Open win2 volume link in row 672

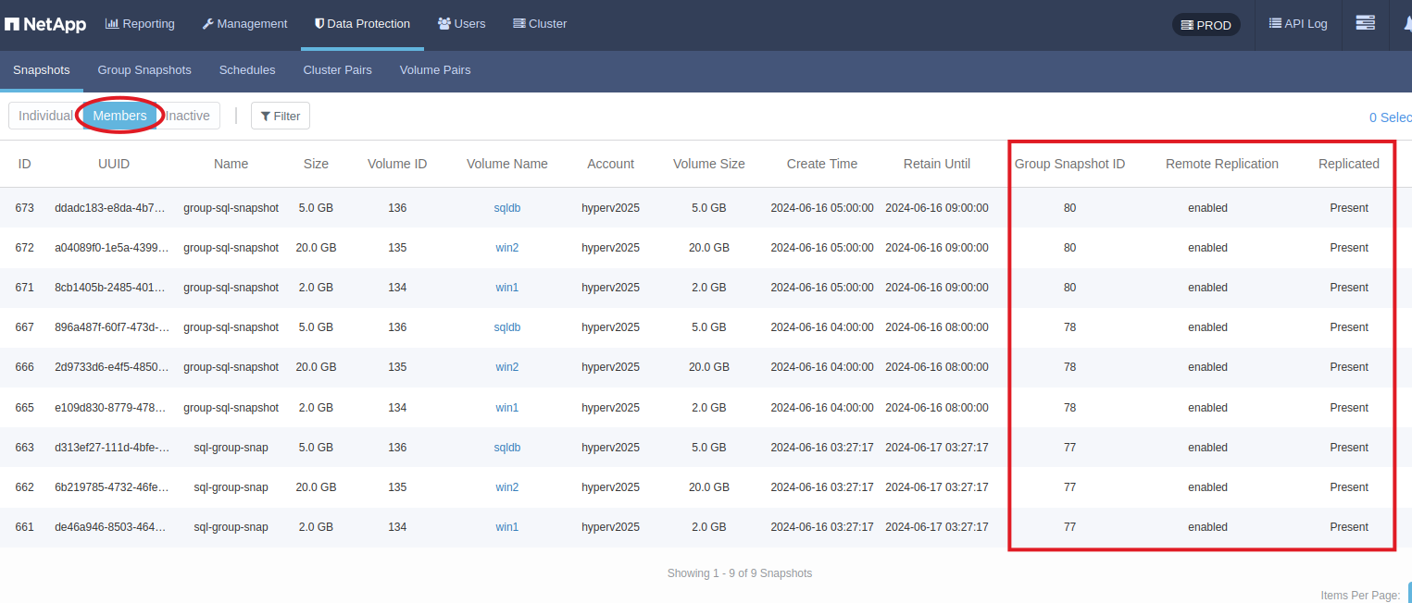coord(507,248)
